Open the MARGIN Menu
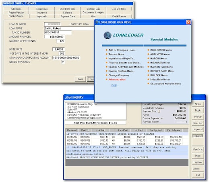 [x=158, y=58]
